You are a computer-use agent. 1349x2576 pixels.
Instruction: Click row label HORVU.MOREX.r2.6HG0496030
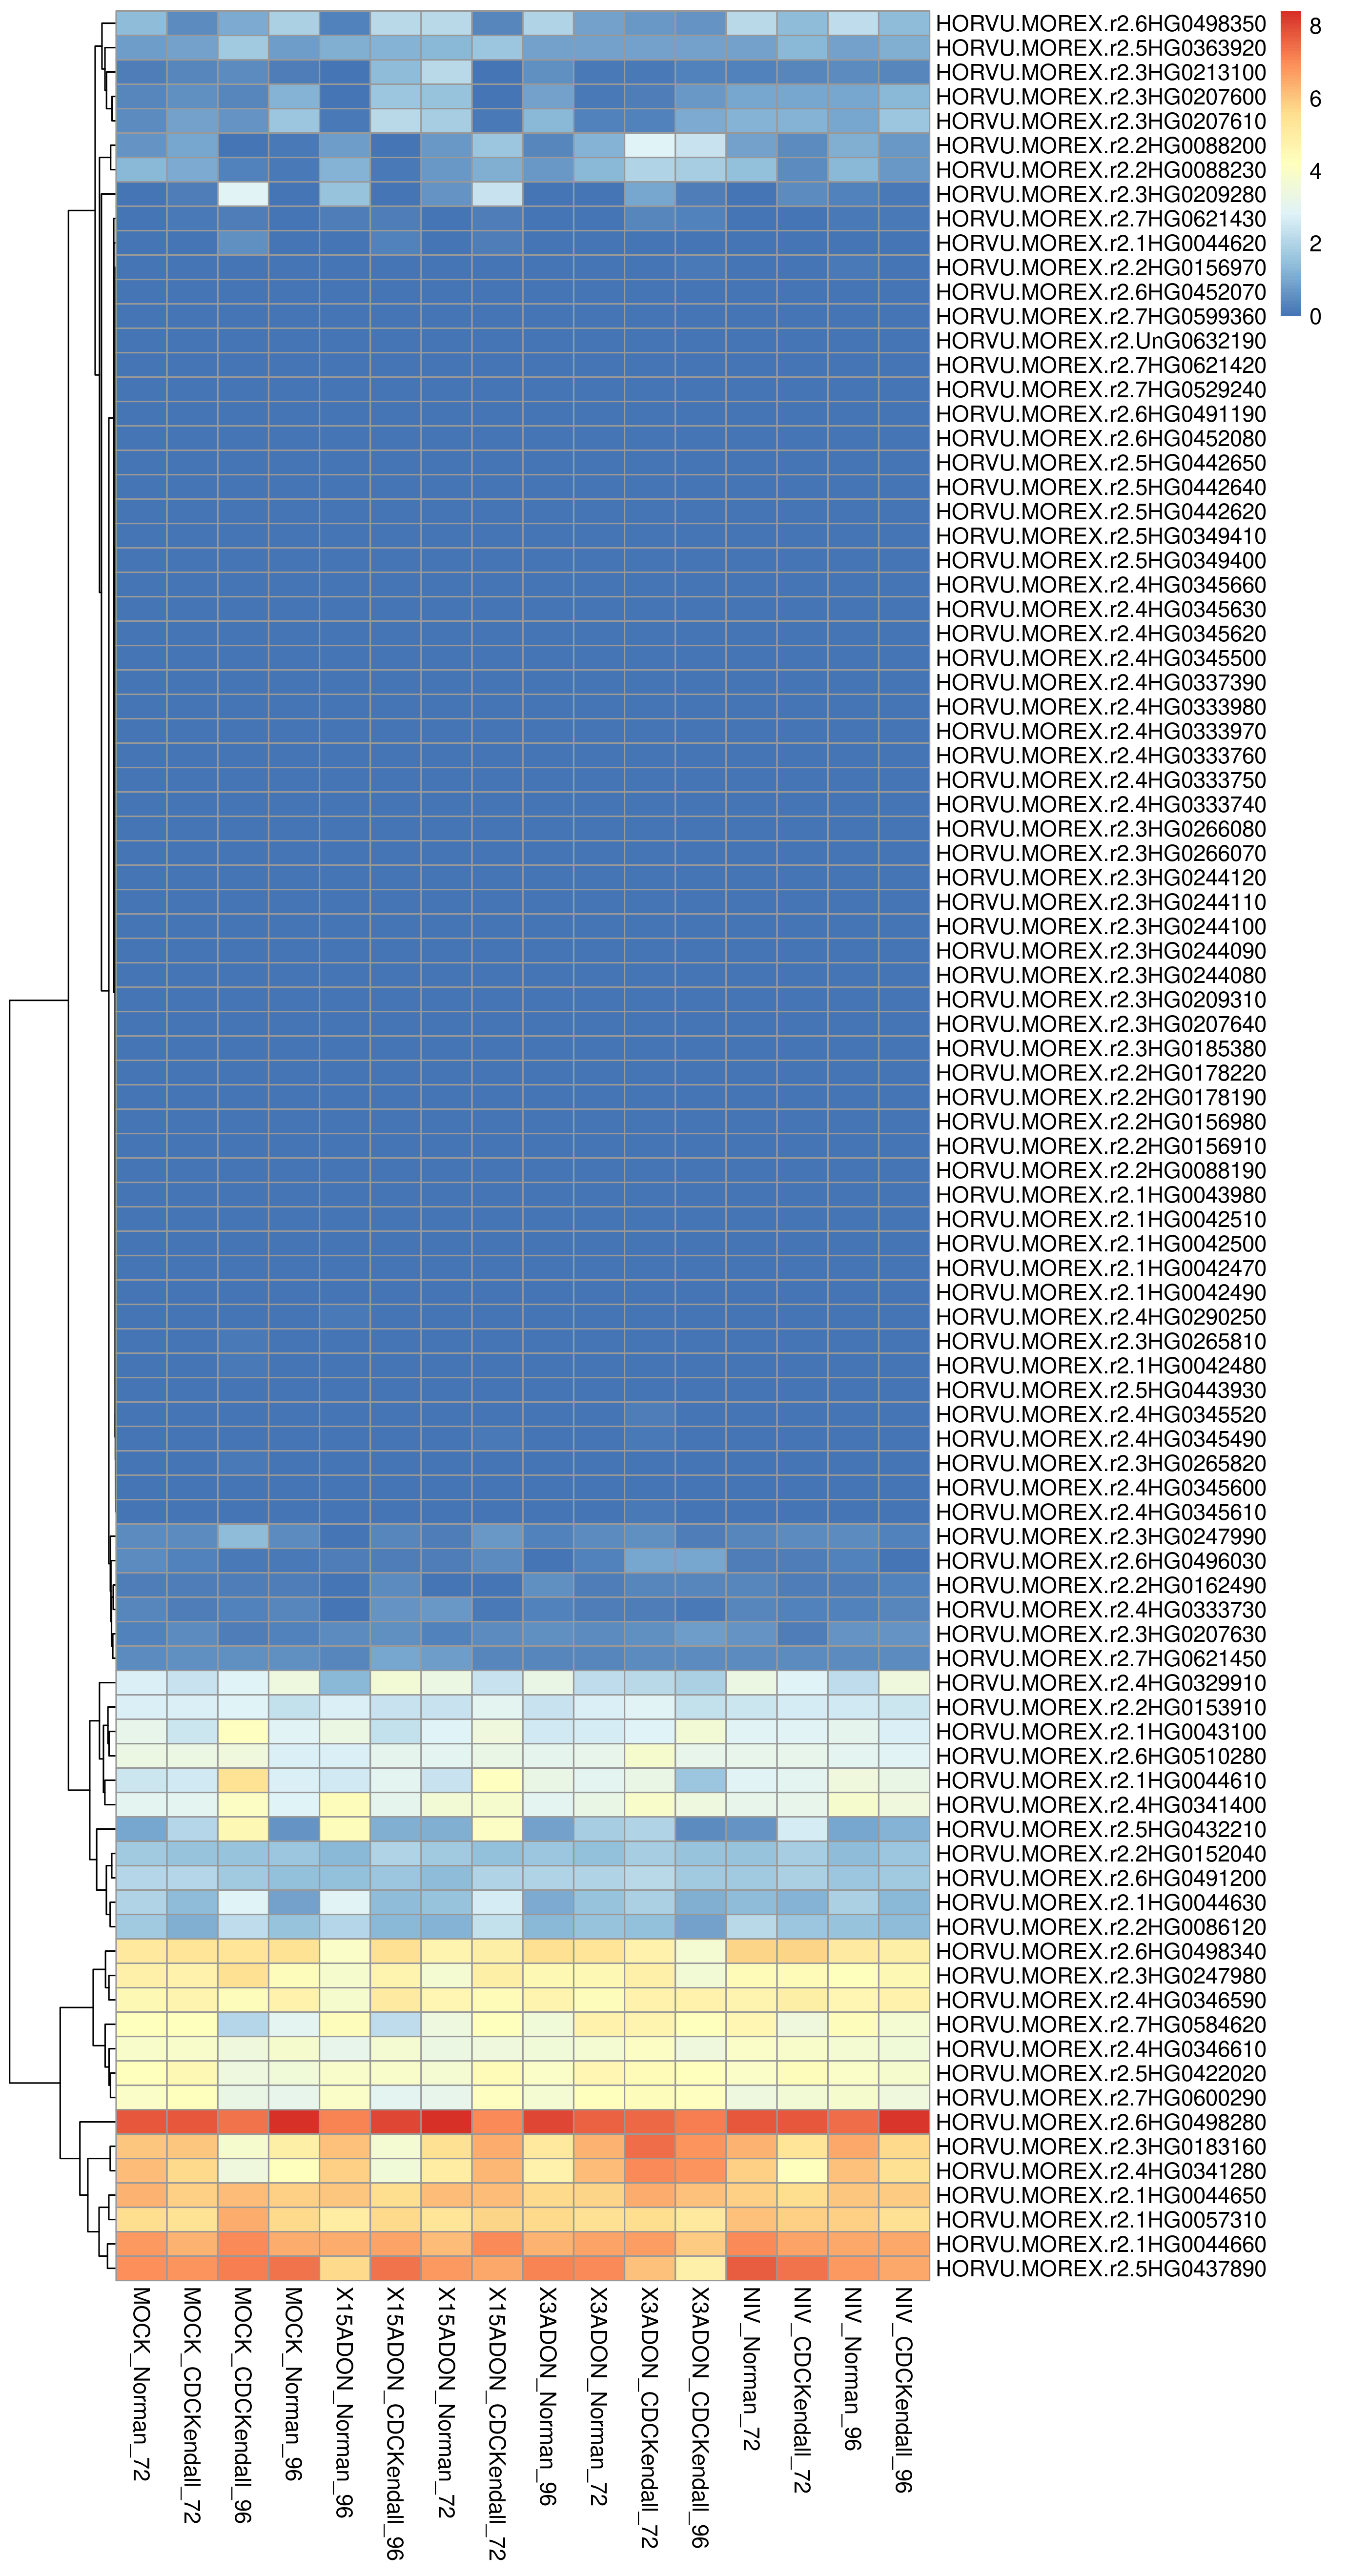[1101, 1561]
